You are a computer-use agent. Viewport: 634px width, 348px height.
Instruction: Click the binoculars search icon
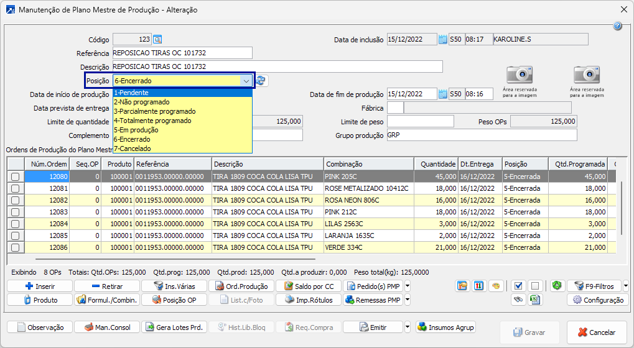(518, 300)
